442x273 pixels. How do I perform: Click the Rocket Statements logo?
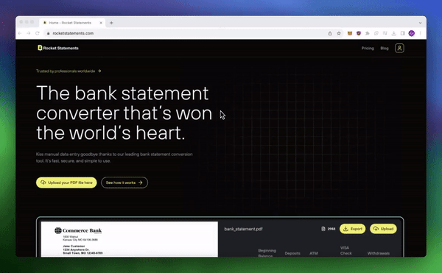pyautogui.click(x=58, y=48)
